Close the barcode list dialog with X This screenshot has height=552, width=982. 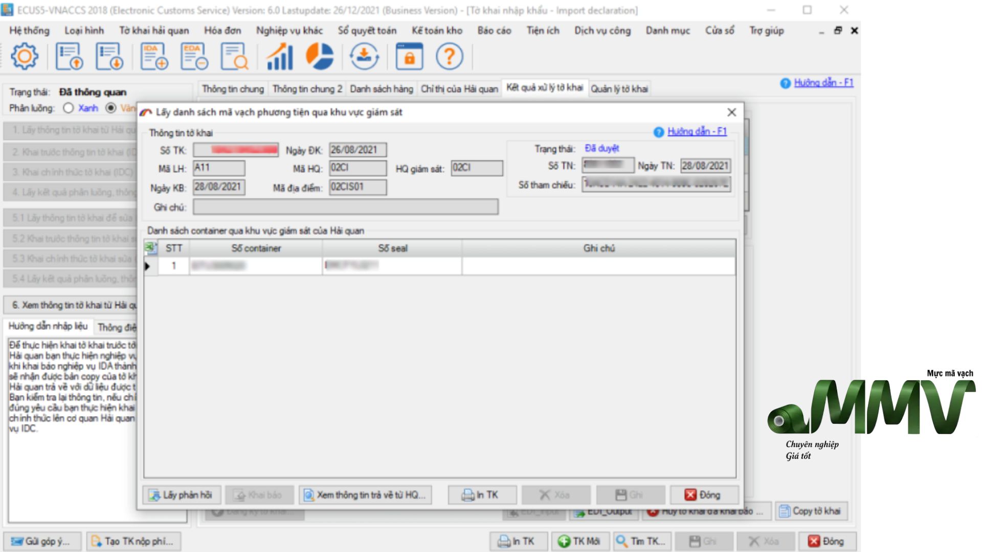point(731,112)
